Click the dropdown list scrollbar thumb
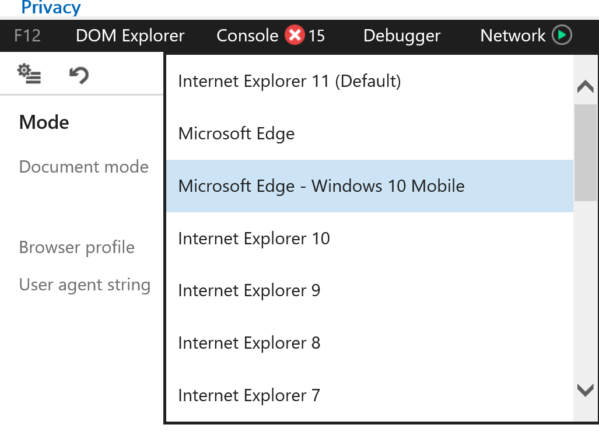Screen dimensions: 599x435 pyautogui.click(x=585, y=152)
